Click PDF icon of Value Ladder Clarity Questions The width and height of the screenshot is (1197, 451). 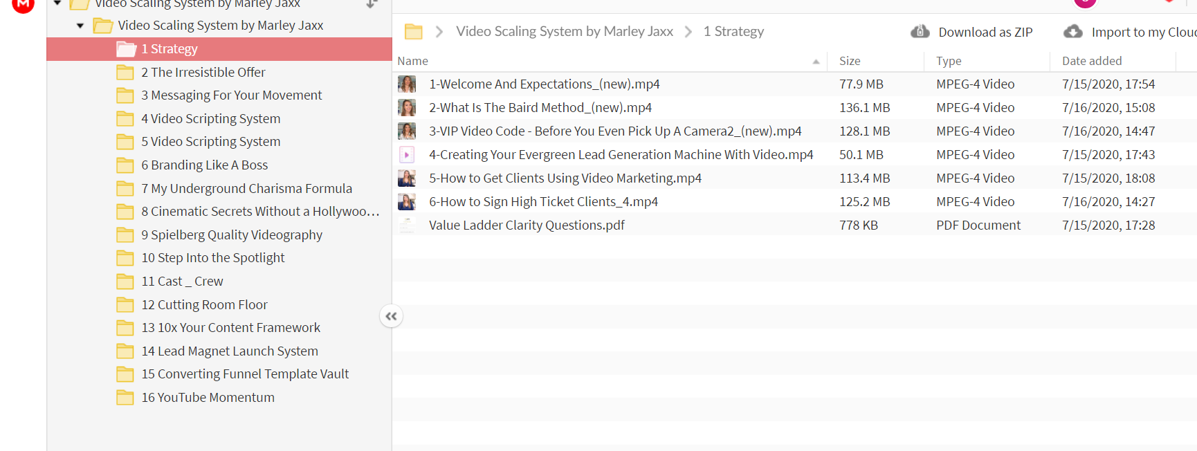tap(407, 225)
